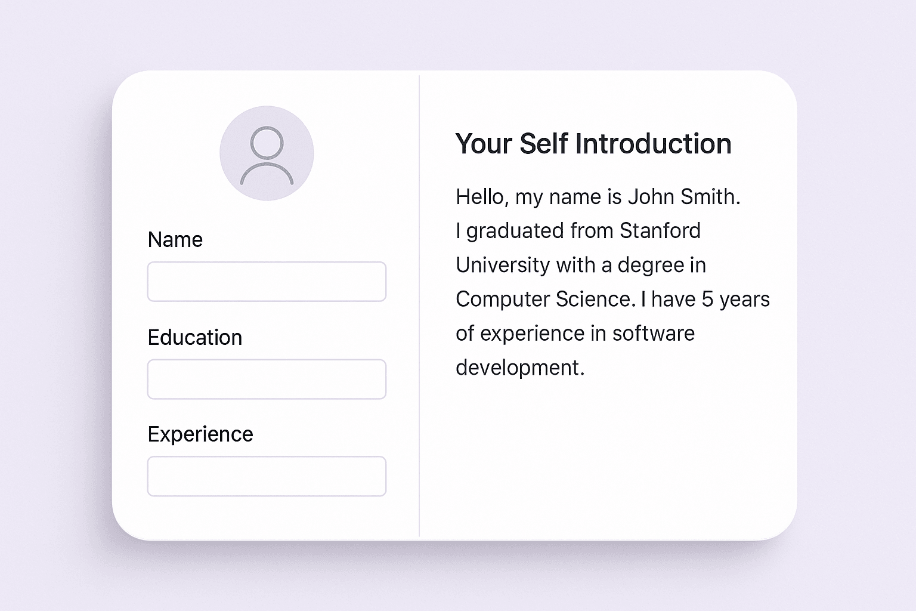
Task: Click the profile avatar placeholder icon
Action: 267,153
